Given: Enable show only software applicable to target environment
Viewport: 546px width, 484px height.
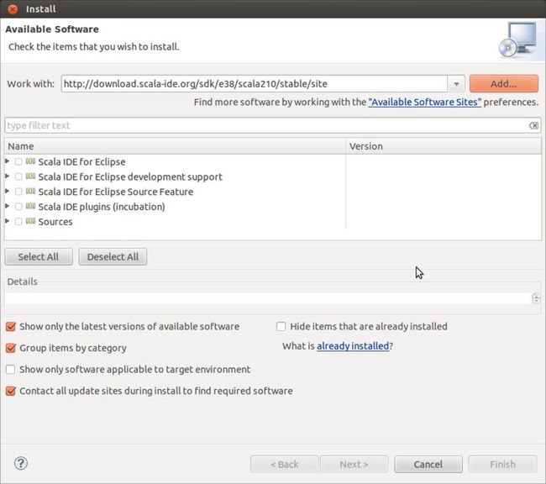Looking at the screenshot, I should (11, 370).
